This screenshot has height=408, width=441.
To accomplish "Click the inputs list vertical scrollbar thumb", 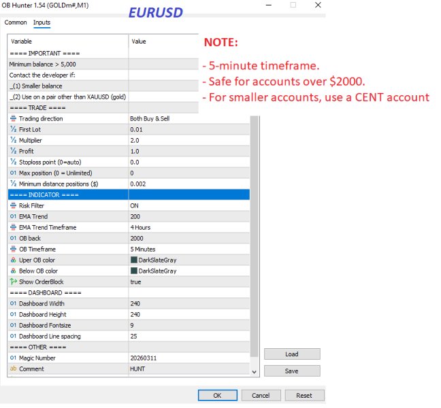I will [255, 237].
